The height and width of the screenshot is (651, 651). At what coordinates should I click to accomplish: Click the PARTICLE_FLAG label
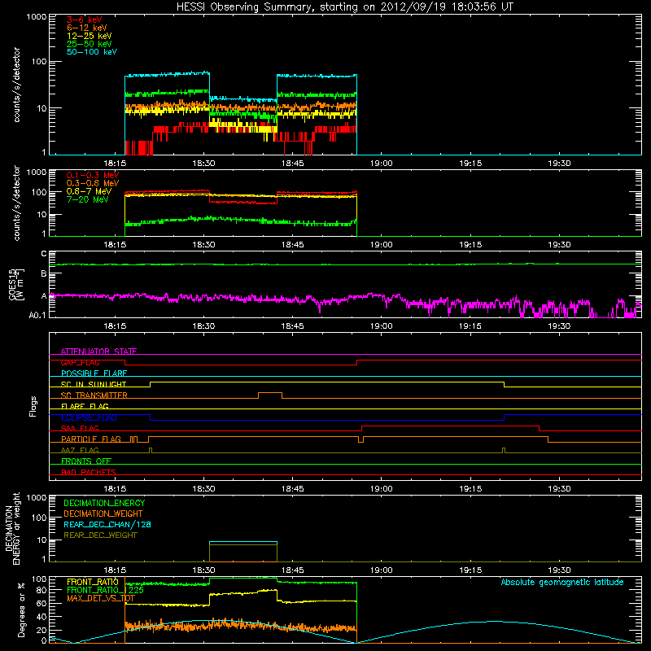pyautogui.click(x=91, y=439)
